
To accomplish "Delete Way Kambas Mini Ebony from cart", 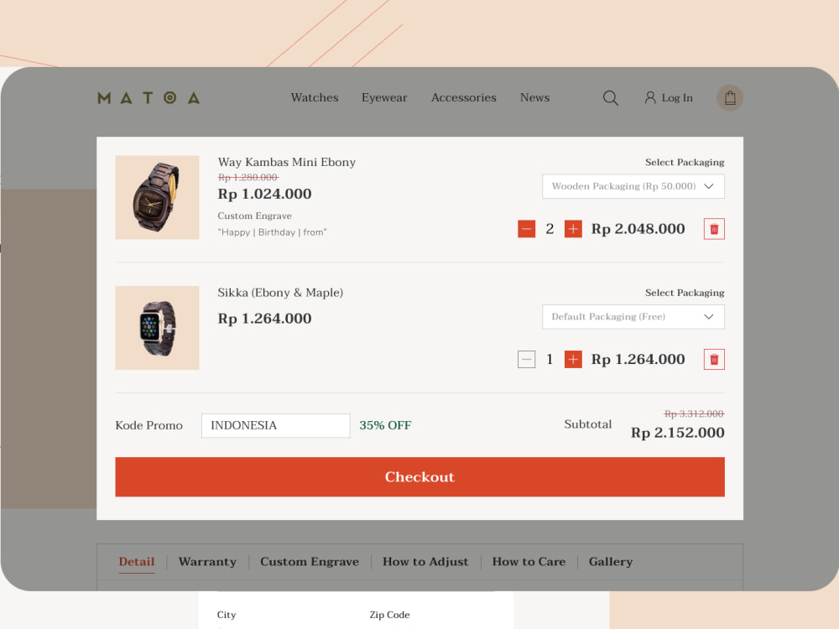I will tap(714, 229).
